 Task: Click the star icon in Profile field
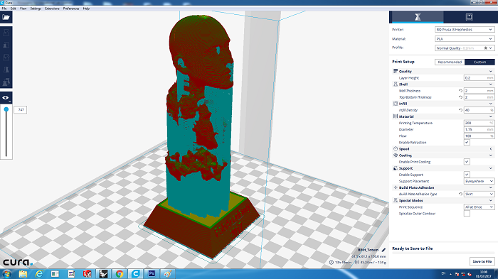[486, 48]
